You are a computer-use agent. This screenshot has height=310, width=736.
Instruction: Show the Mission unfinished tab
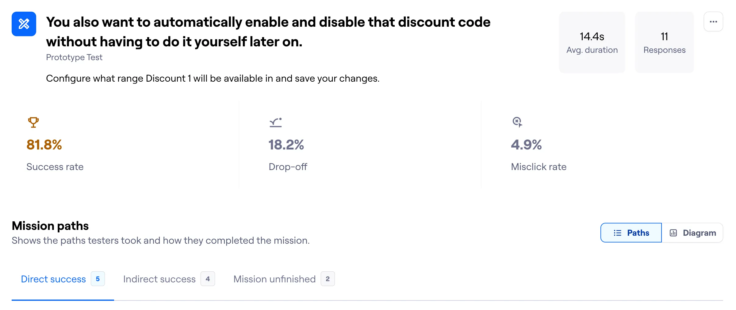click(274, 279)
